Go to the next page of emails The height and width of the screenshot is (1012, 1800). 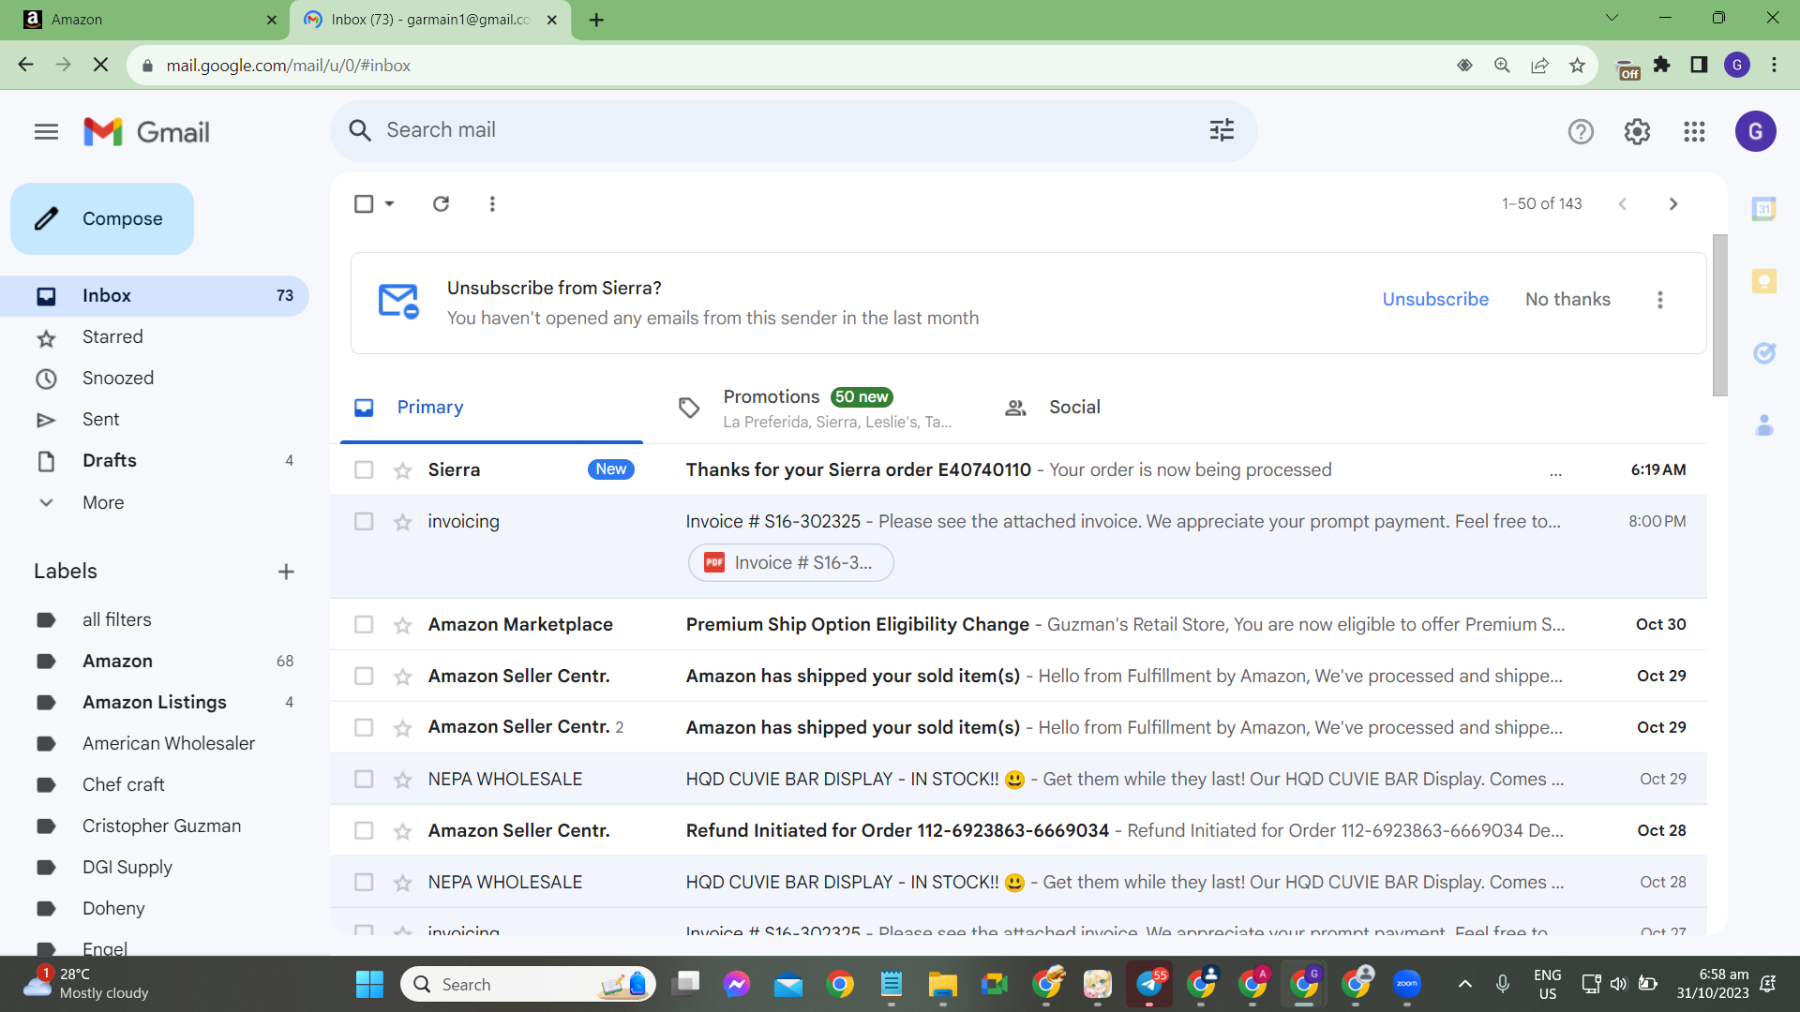[x=1673, y=203]
